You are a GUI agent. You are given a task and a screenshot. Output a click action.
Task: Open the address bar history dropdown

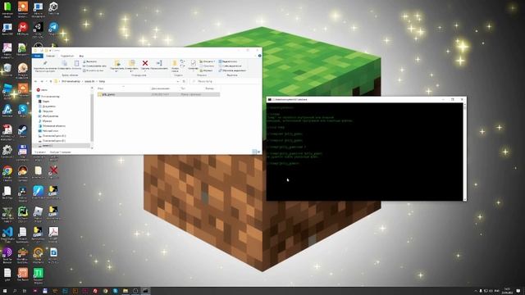click(x=178, y=81)
